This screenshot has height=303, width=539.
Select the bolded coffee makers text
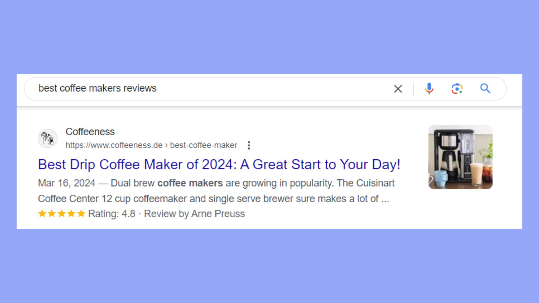[x=190, y=183]
